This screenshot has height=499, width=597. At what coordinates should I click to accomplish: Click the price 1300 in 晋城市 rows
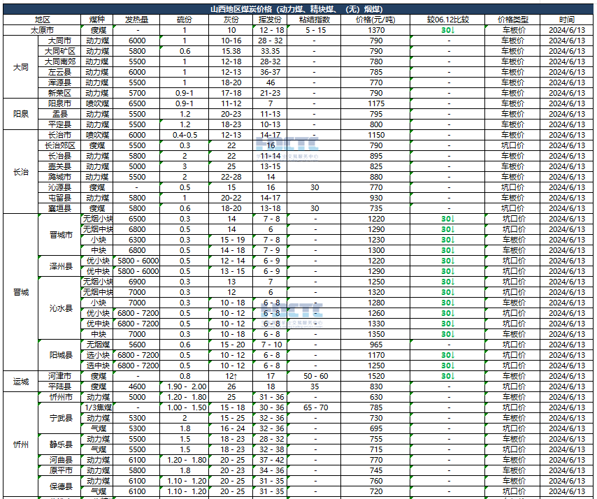coord(376,250)
